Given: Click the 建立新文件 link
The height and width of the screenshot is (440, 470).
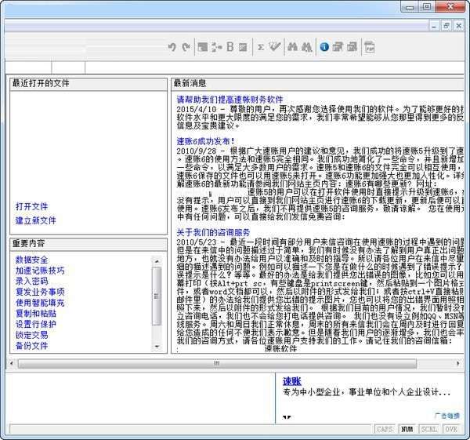Looking at the screenshot, I should 36,220.
